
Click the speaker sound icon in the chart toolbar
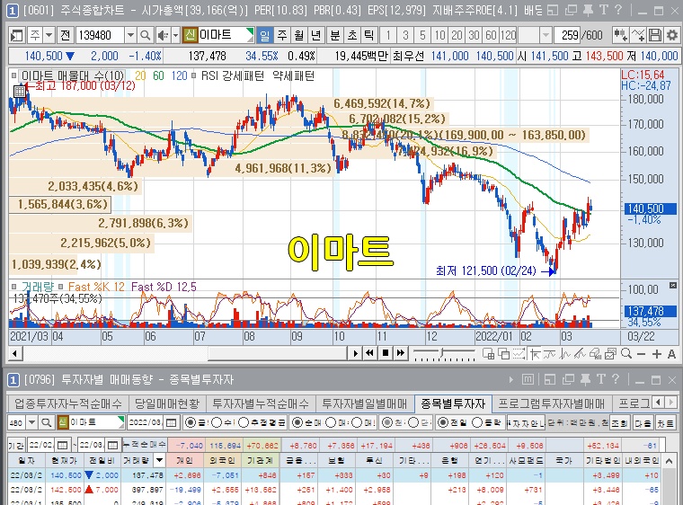pos(163,35)
